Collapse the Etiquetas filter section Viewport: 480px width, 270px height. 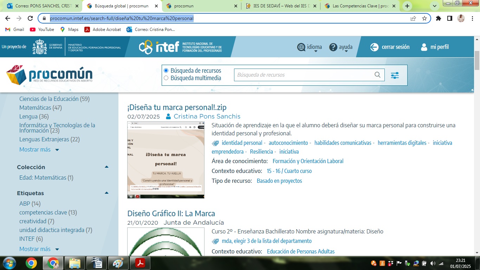106,193
